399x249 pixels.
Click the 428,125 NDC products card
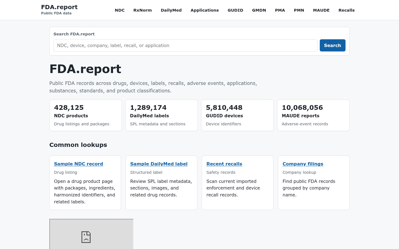(86, 115)
